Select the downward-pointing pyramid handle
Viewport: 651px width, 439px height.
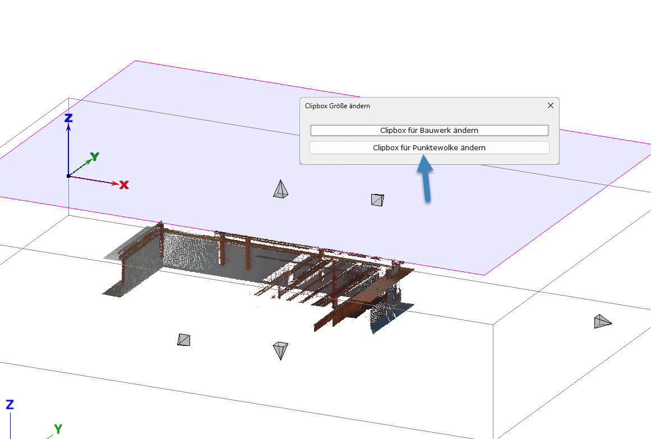280,350
